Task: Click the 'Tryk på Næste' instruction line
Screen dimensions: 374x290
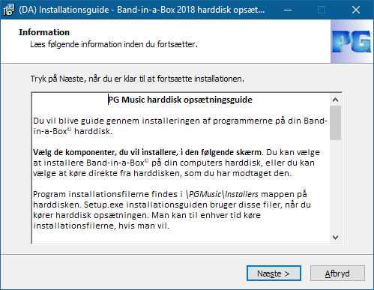Action: (x=137, y=79)
